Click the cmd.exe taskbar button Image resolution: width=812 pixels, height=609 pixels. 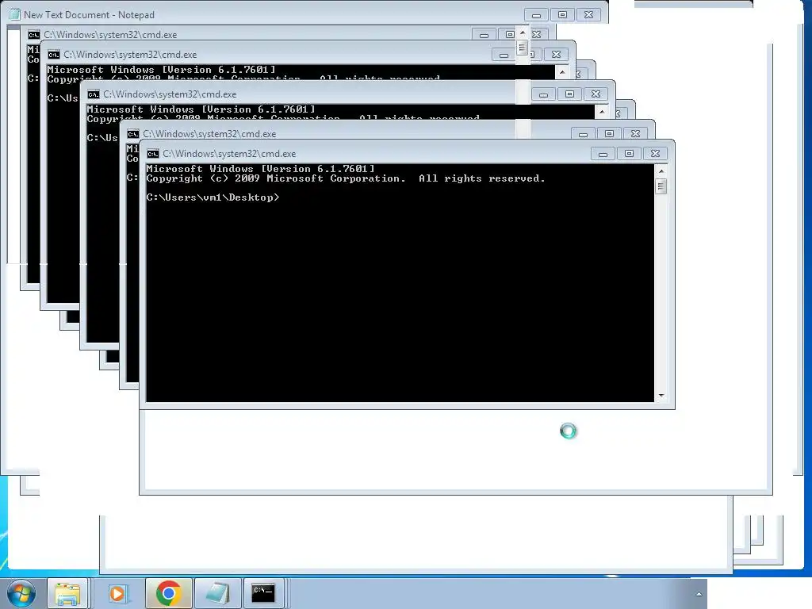click(x=263, y=593)
